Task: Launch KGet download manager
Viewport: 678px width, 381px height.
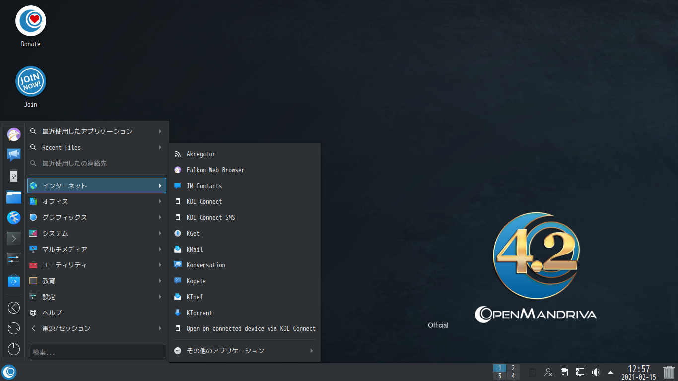Action: [245, 234]
